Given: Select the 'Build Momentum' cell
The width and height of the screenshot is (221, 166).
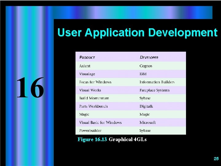Looking at the screenshot, I should click(94, 98).
